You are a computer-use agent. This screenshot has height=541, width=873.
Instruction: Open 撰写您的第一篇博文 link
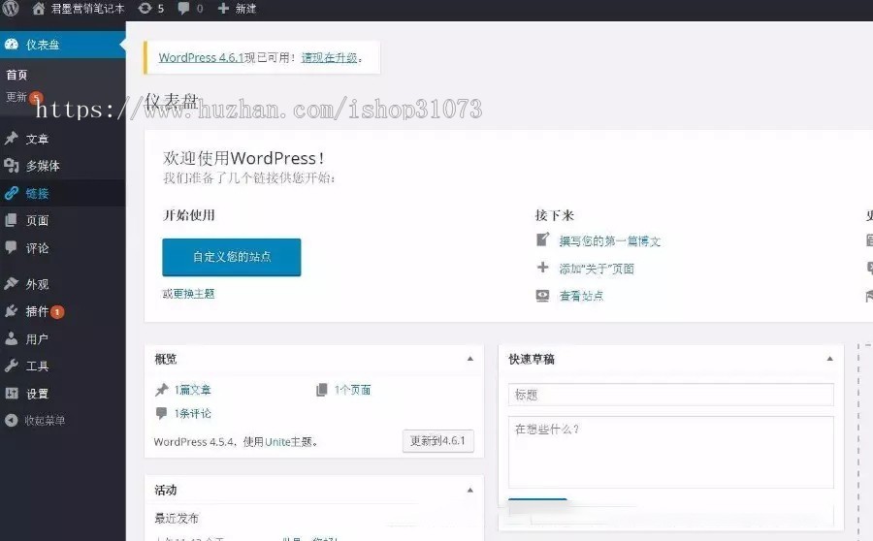coord(610,241)
